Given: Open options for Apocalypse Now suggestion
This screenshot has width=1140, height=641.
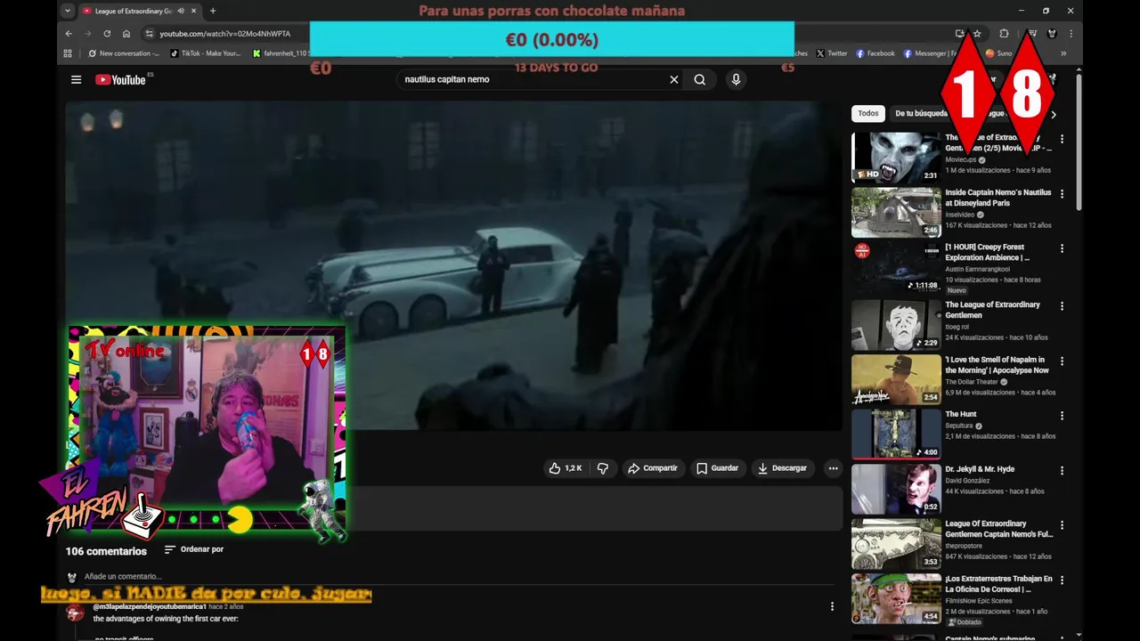Looking at the screenshot, I should (x=1062, y=361).
